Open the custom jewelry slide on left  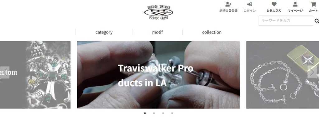[x=35, y=75]
